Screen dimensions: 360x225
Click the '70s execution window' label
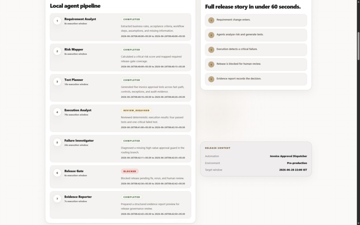pos(76,115)
